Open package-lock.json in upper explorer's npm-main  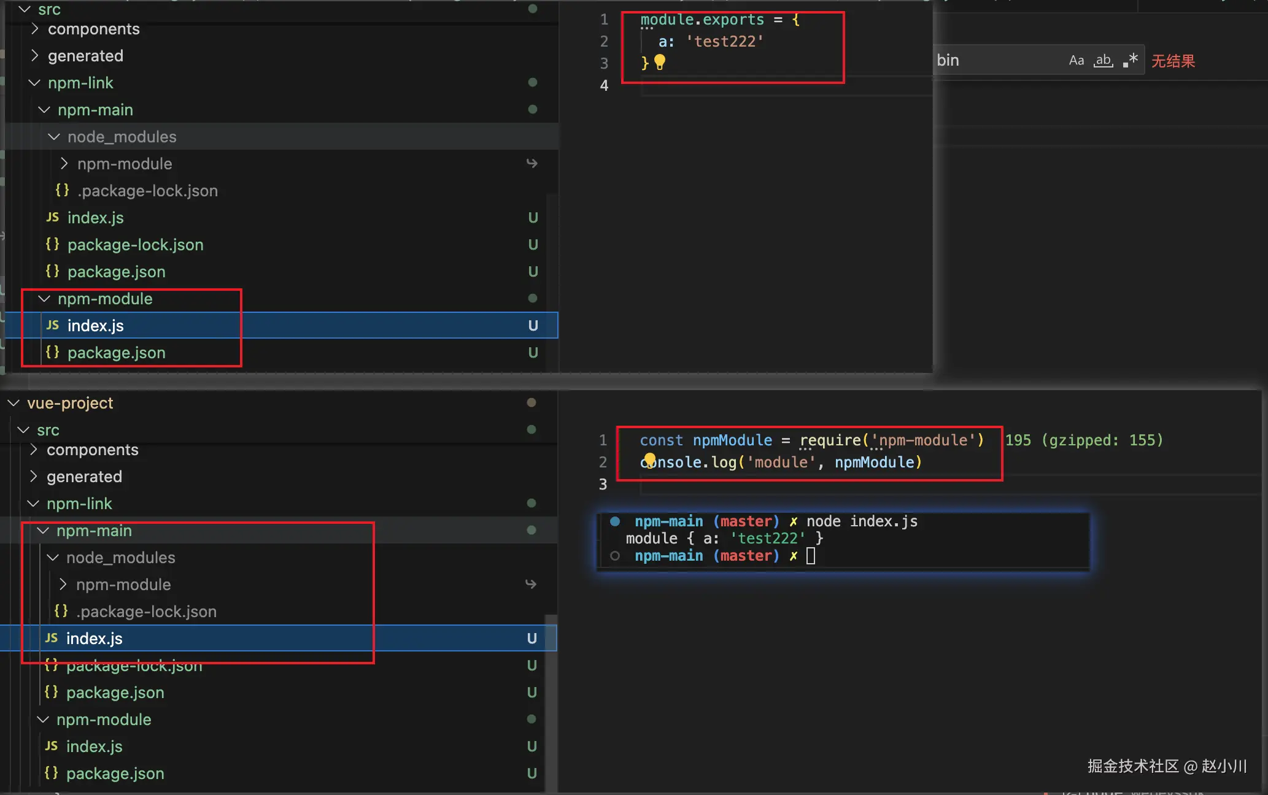(x=135, y=245)
